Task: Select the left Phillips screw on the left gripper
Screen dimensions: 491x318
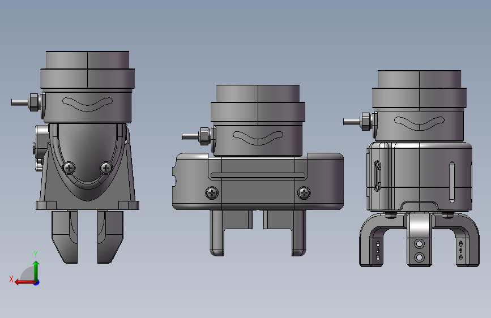Action: (x=69, y=168)
